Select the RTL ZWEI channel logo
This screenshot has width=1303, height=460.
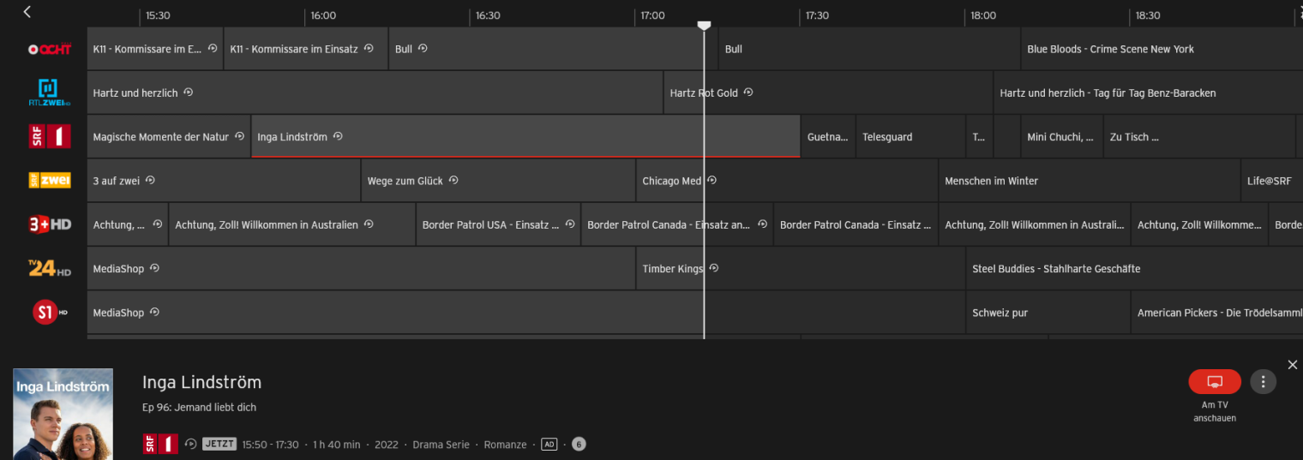tap(49, 93)
